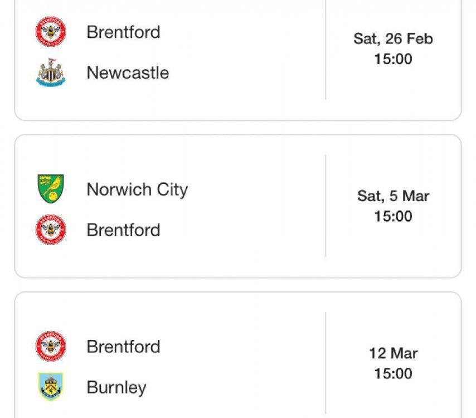
Task: Tap Brentford crest in the Burnley fixture
Action: click(x=51, y=346)
